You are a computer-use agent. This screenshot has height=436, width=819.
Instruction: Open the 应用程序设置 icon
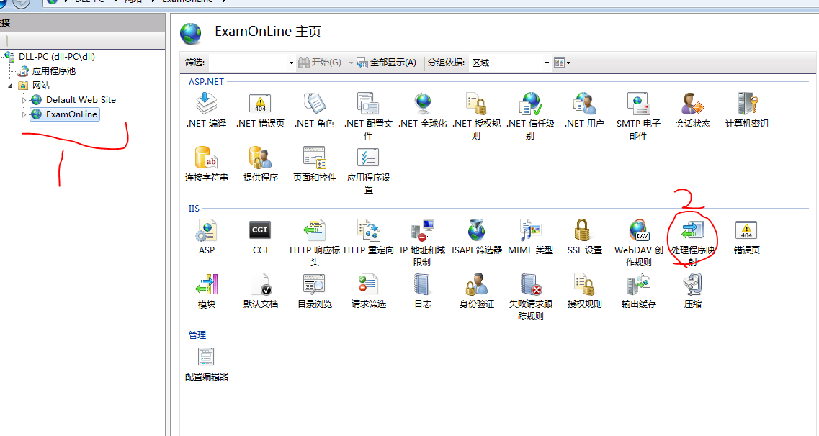coord(368,158)
